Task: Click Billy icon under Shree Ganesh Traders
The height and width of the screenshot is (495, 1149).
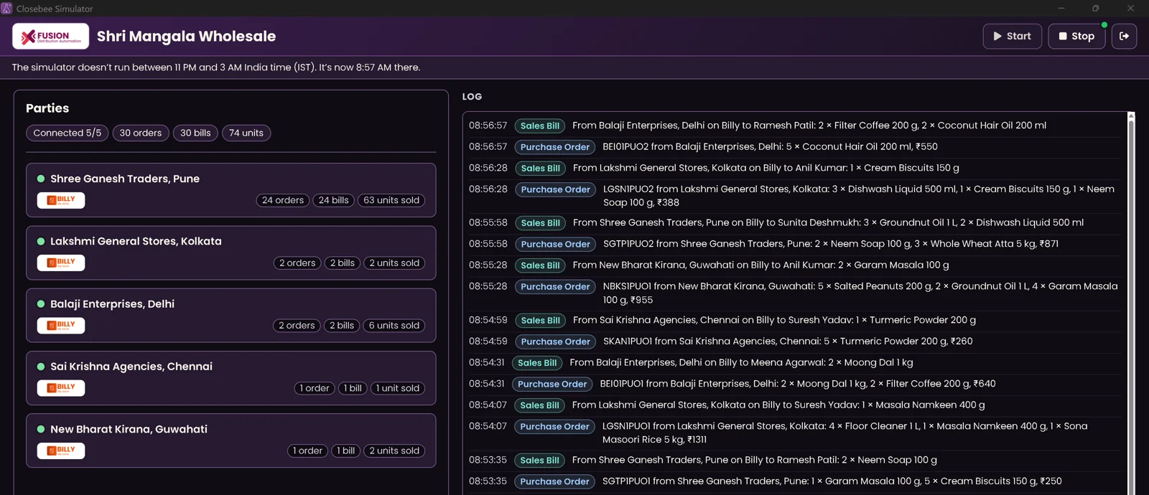Action: click(x=61, y=200)
